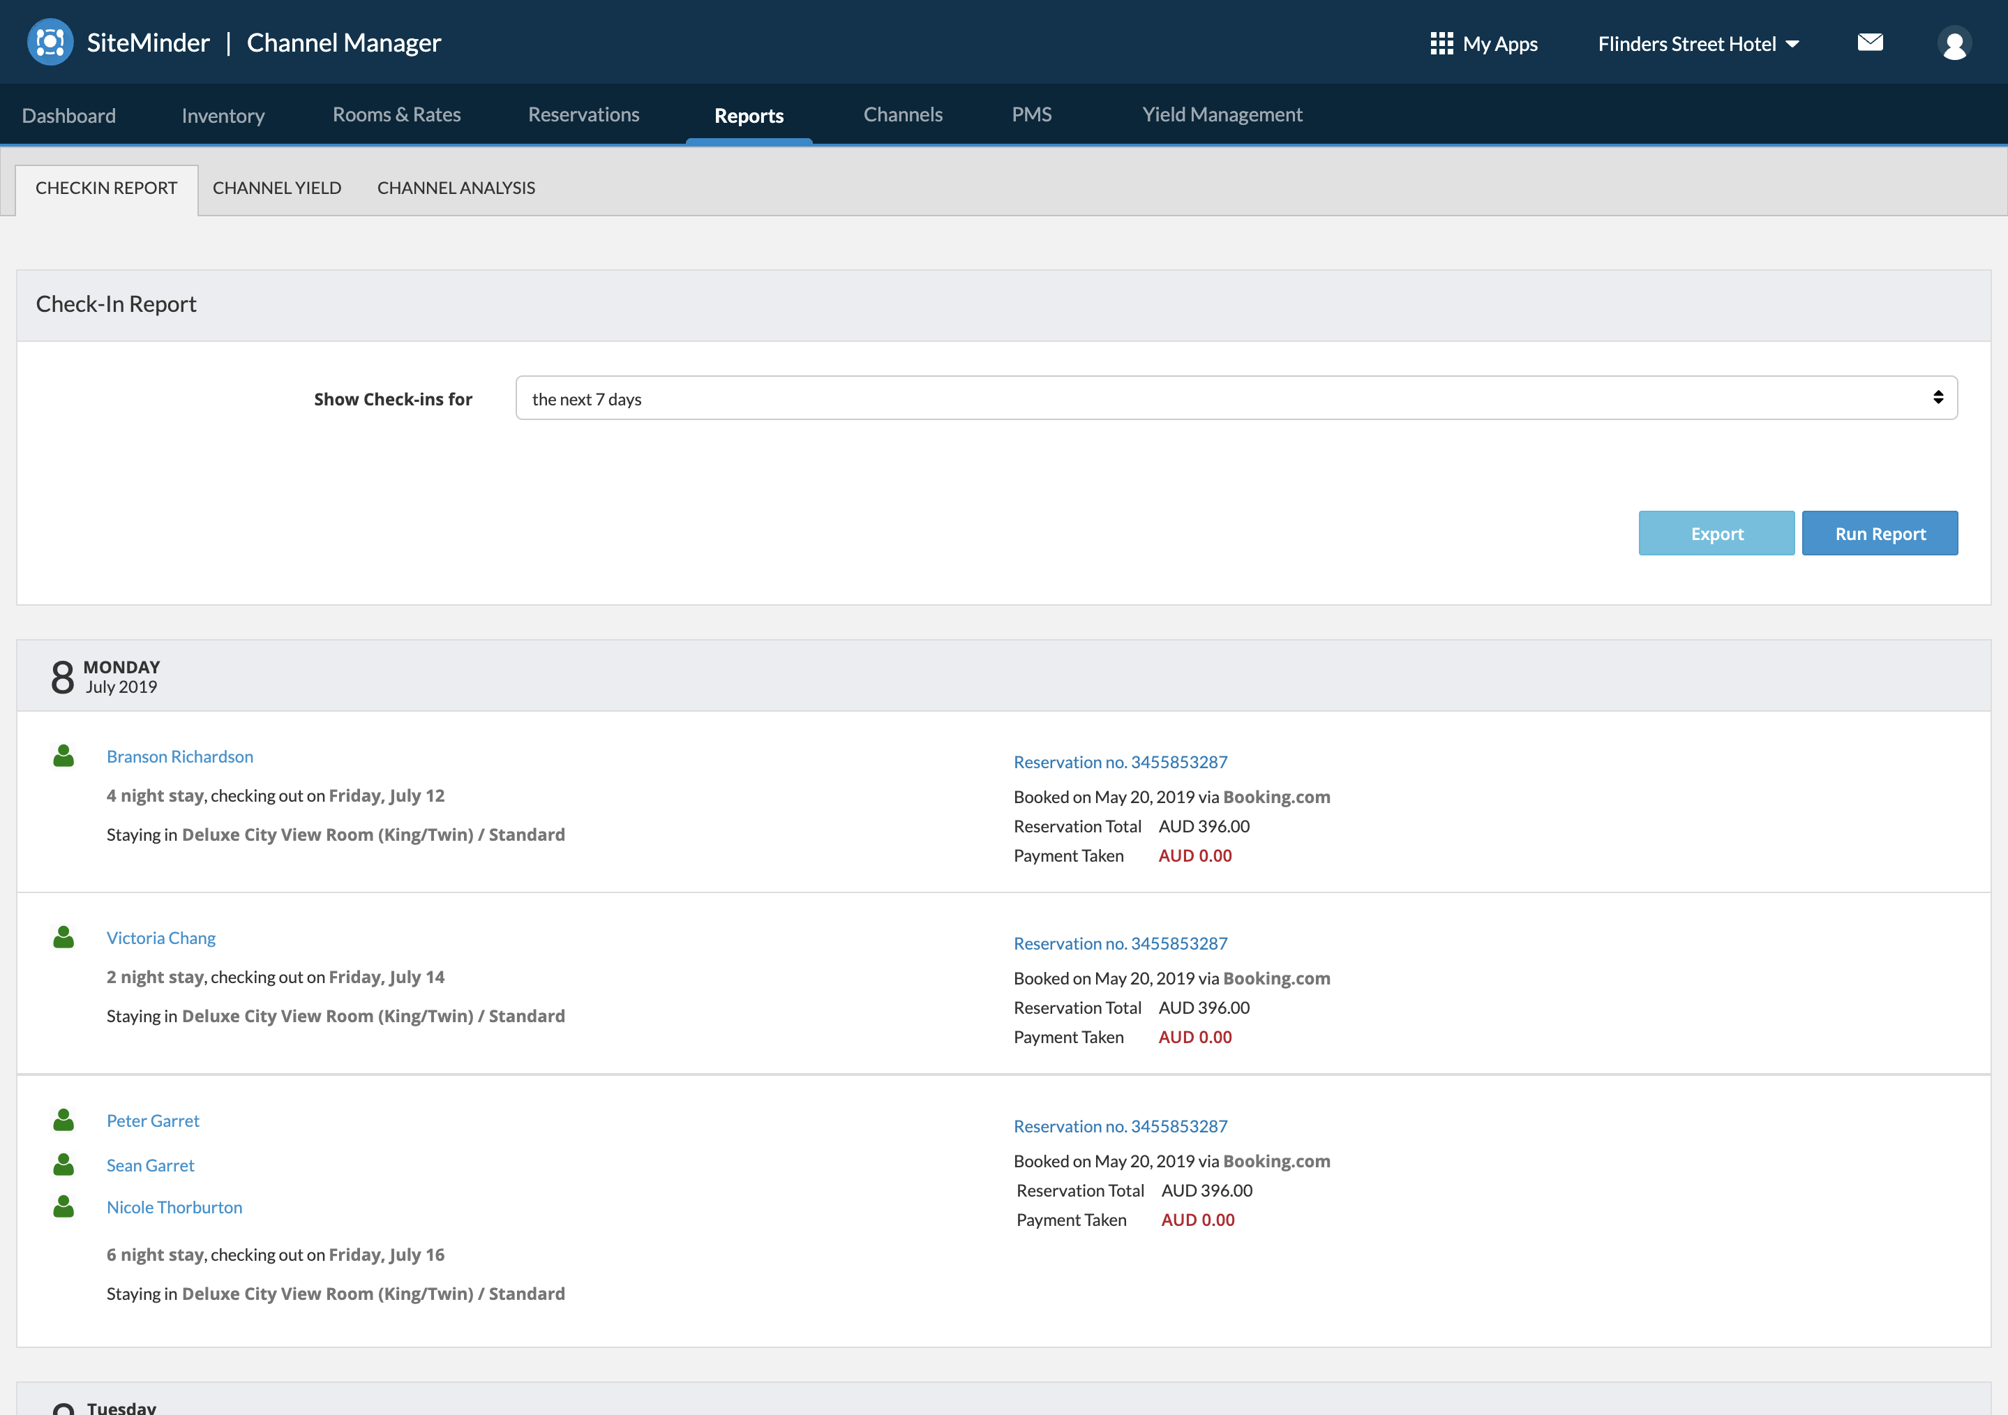The width and height of the screenshot is (2008, 1415).
Task: Click the Channel Manager title text
Action: pyautogui.click(x=344, y=42)
